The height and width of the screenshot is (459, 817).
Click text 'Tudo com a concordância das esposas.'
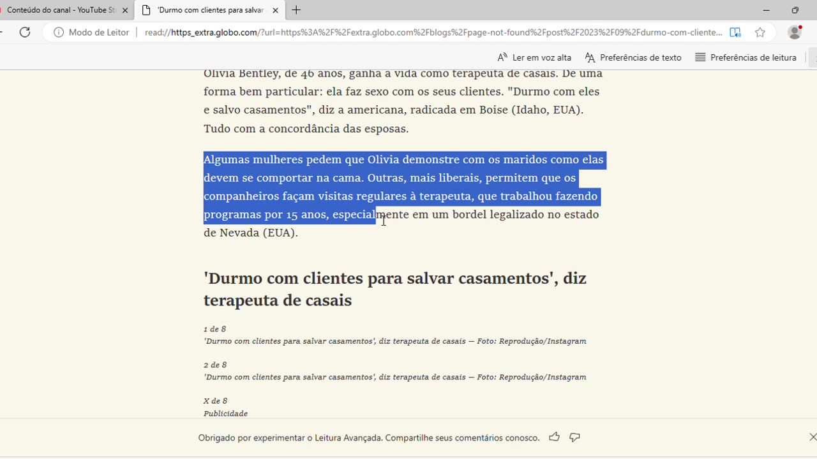(306, 128)
